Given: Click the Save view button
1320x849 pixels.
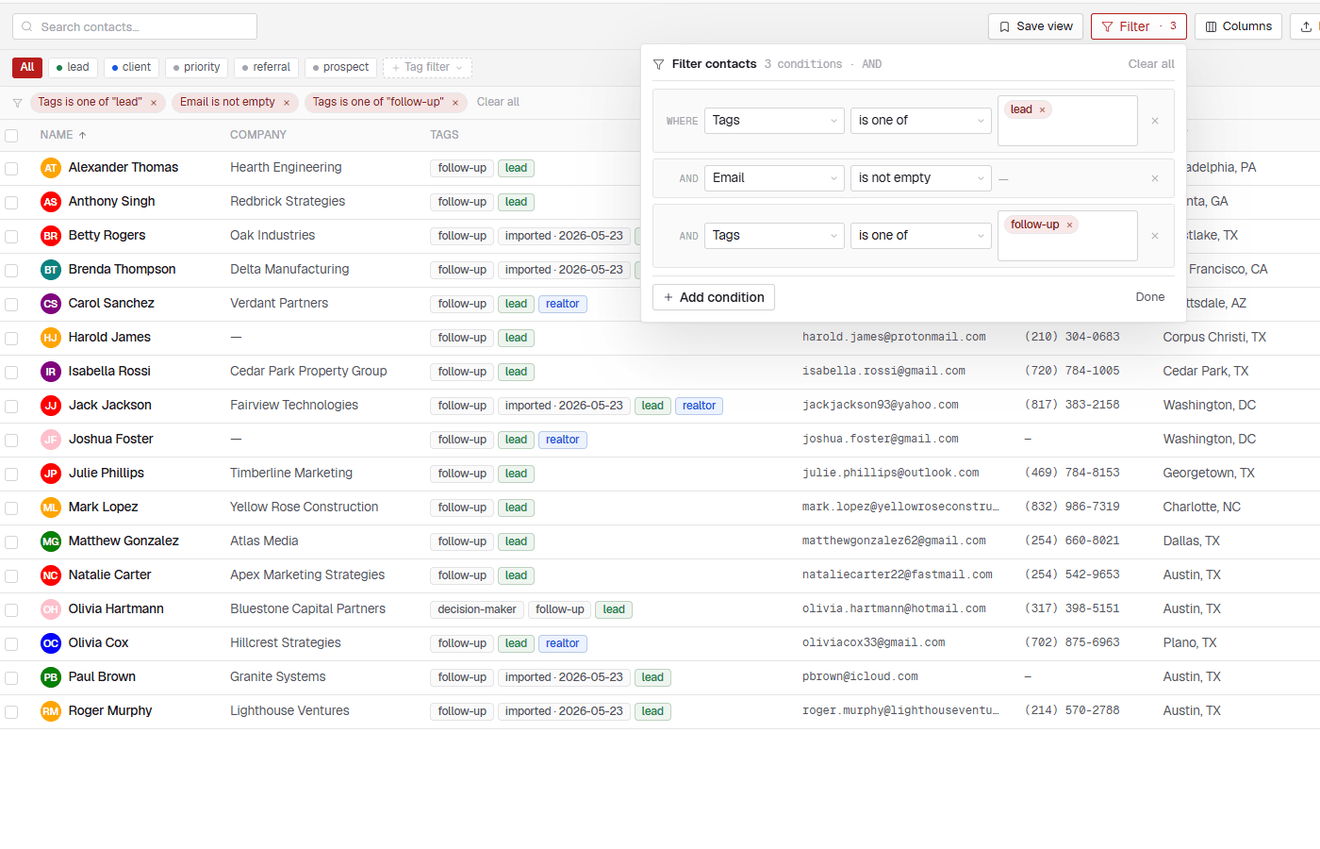Looking at the screenshot, I should pos(1035,26).
